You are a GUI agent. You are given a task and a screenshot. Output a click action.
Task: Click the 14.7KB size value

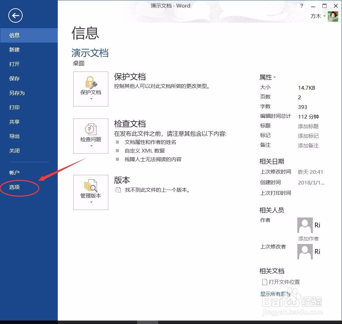coord(307,88)
